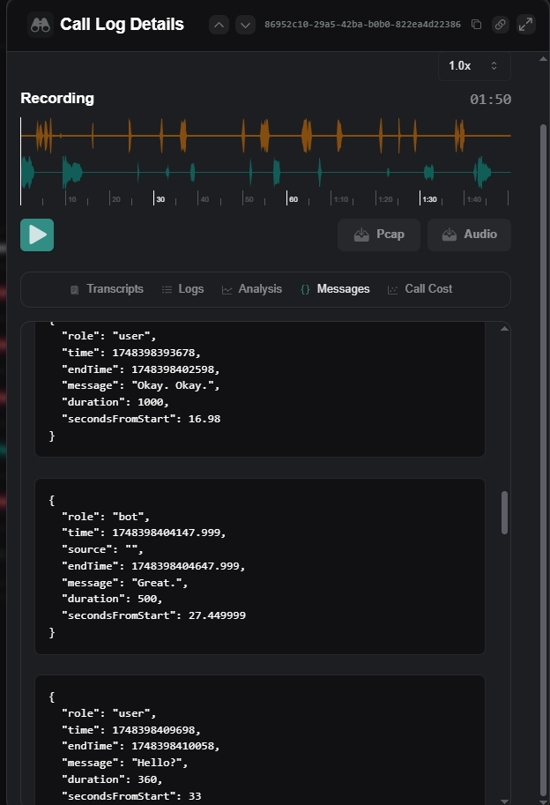Download the Audio recording

469,235
